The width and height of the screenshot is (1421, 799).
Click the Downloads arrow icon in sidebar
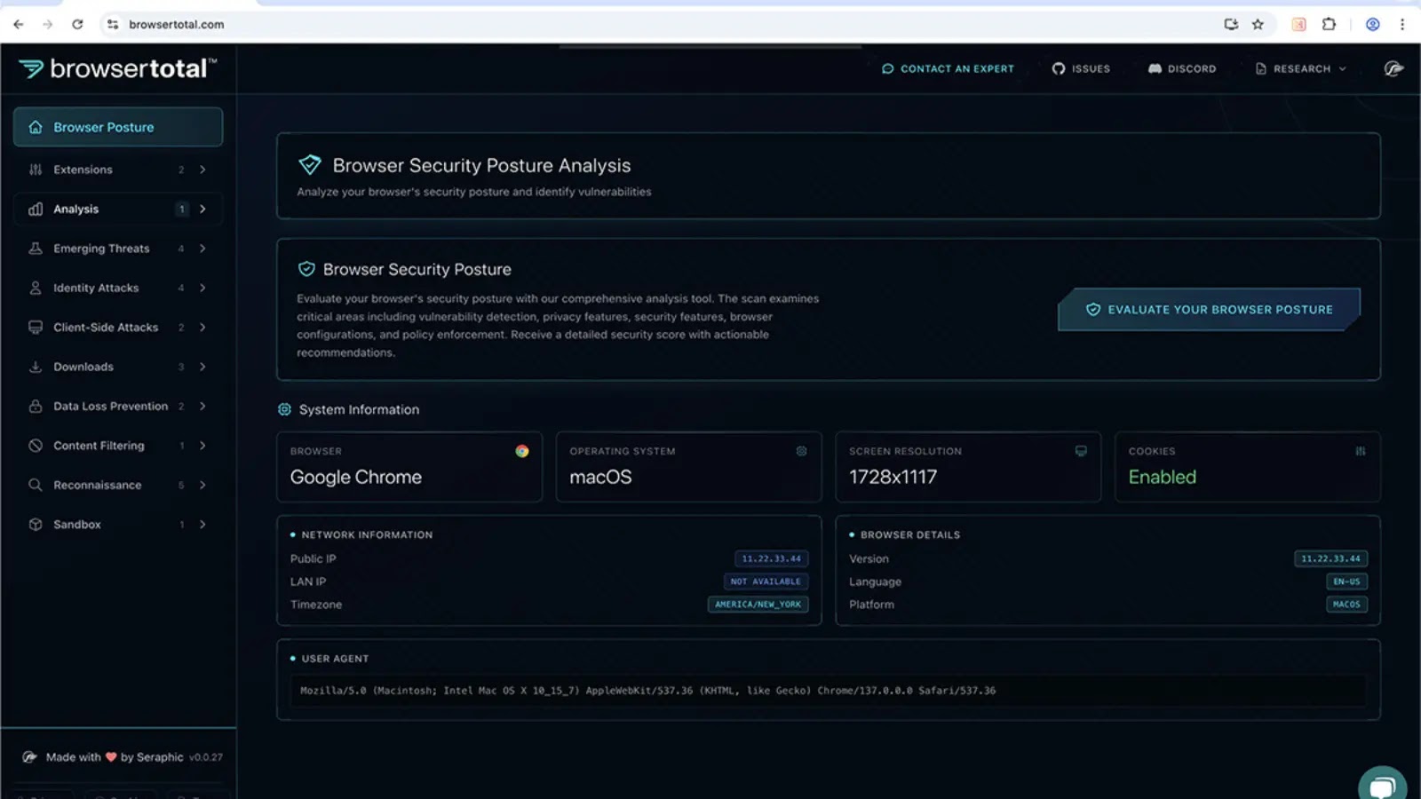click(202, 367)
